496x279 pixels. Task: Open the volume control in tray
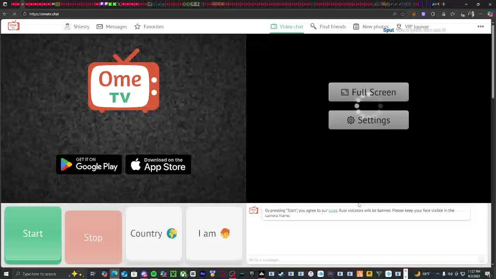450,274
